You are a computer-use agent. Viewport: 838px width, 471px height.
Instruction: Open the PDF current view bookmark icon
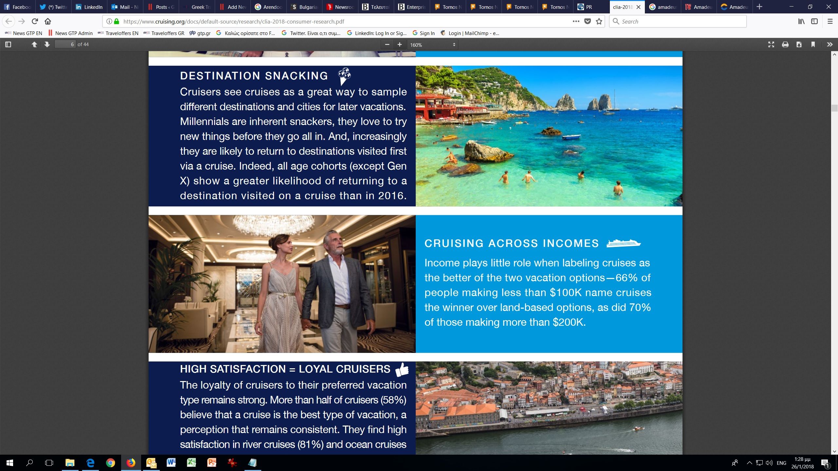point(813,44)
